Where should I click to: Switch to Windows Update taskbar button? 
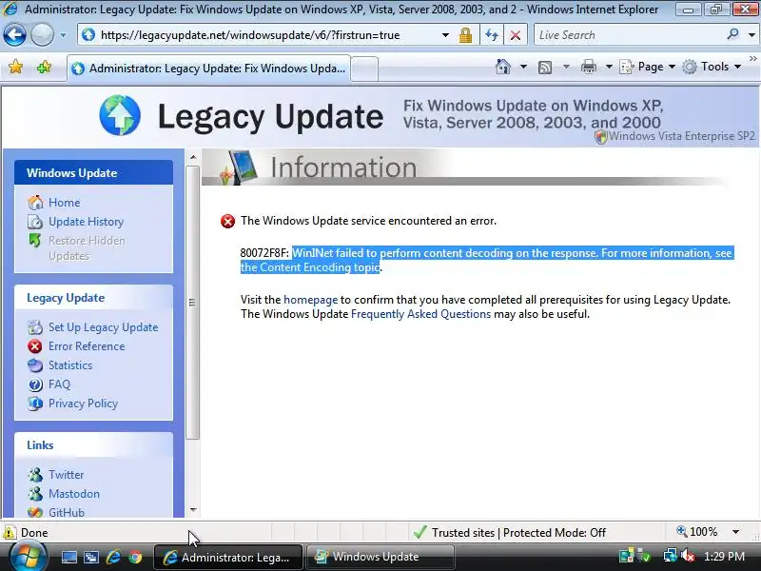click(380, 557)
